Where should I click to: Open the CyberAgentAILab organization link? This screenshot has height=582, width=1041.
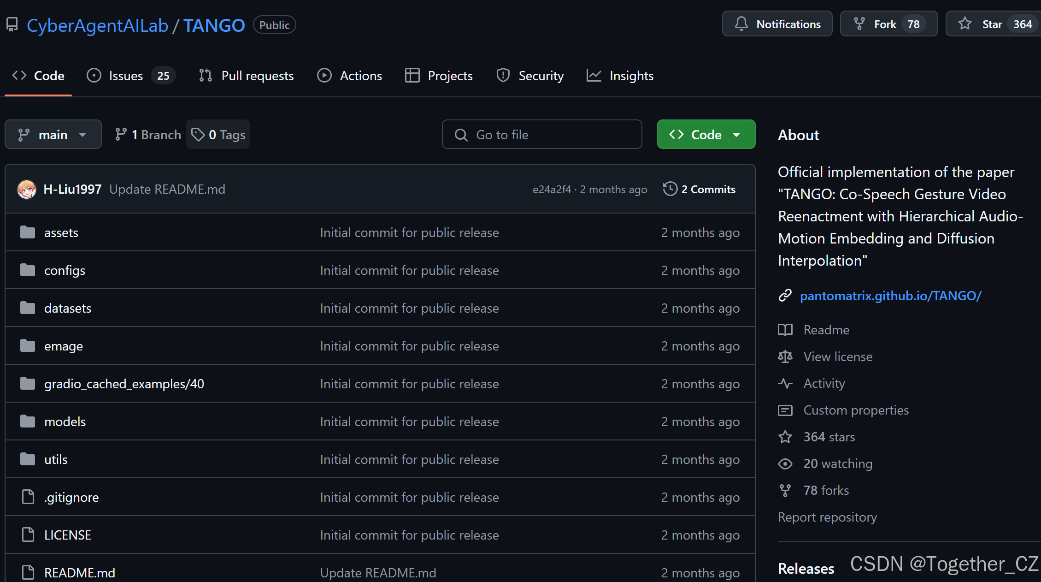point(97,25)
